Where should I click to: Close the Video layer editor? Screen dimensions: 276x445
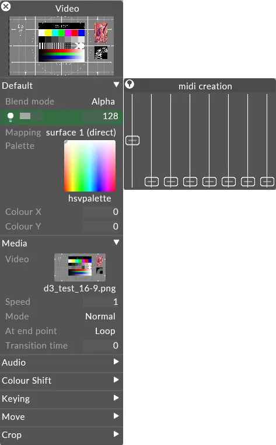[6, 6]
